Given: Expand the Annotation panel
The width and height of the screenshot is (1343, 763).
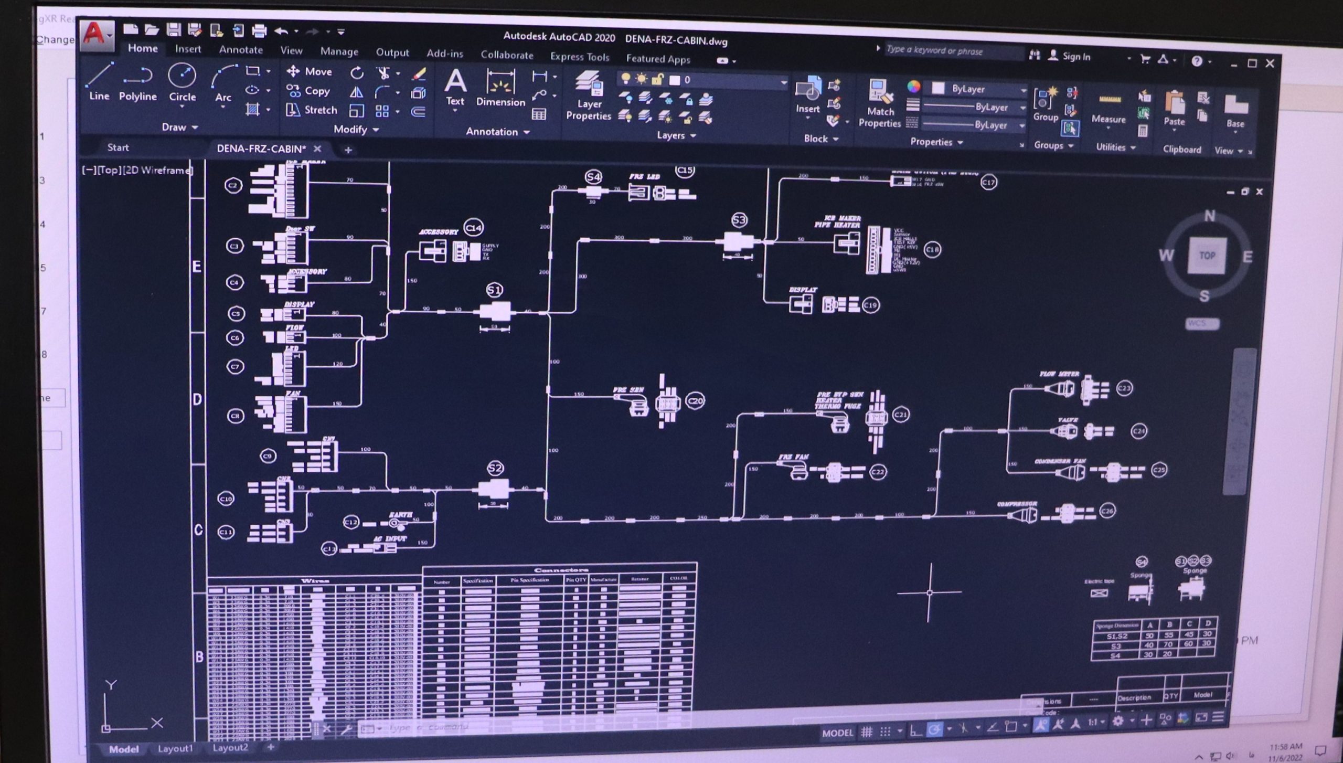Looking at the screenshot, I should 497,132.
